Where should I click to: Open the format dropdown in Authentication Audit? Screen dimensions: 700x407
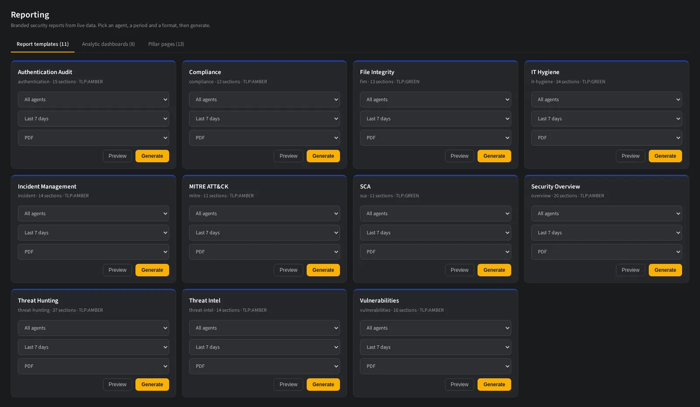click(x=94, y=138)
